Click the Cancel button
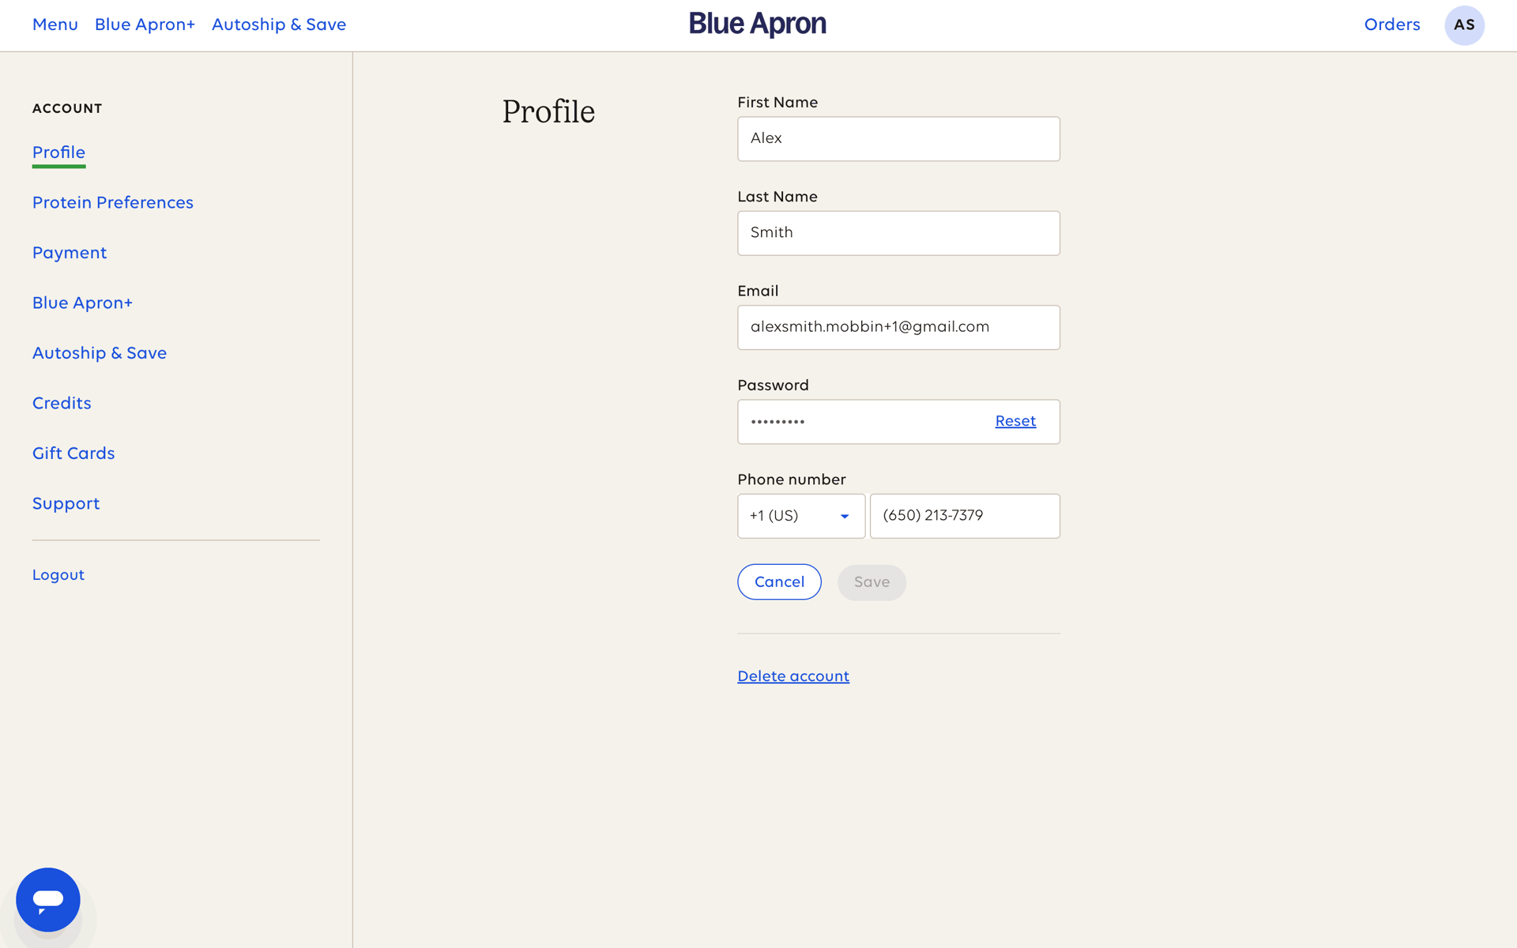The width and height of the screenshot is (1517, 948). (779, 582)
